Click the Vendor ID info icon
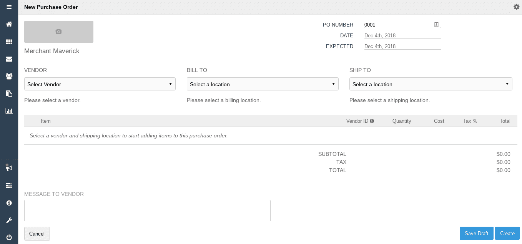The height and width of the screenshot is (244, 522). (x=372, y=121)
